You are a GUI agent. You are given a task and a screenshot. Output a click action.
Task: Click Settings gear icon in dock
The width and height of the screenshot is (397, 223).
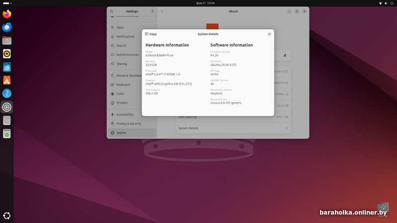pos(7,107)
